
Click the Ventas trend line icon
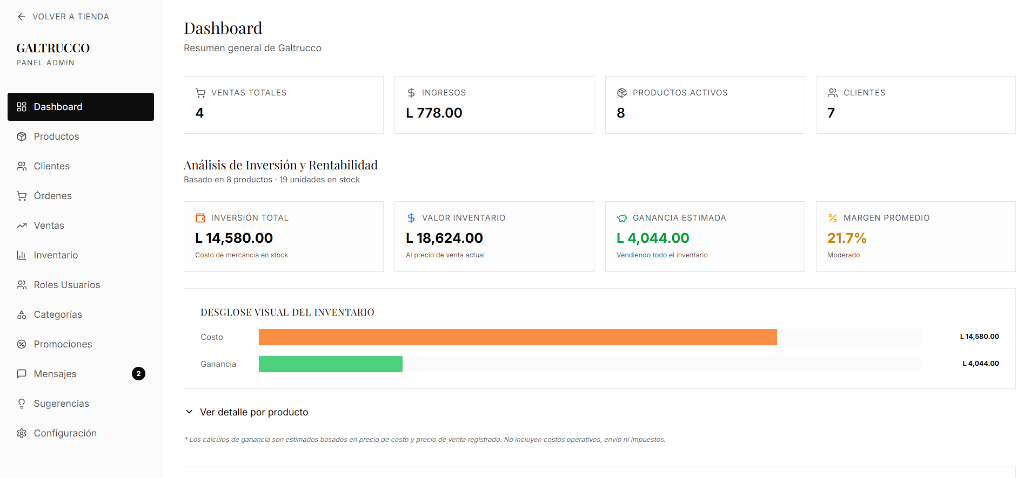click(x=22, y=226)
